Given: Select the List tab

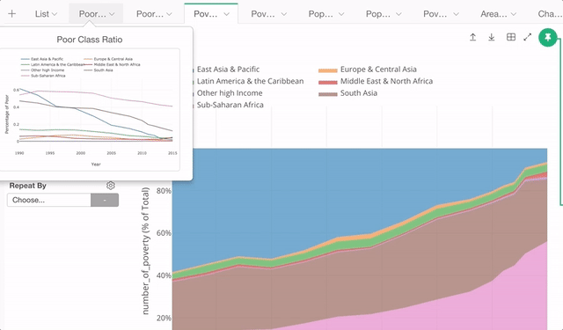Looking at the screenshot, I should (x=42, y=14).
